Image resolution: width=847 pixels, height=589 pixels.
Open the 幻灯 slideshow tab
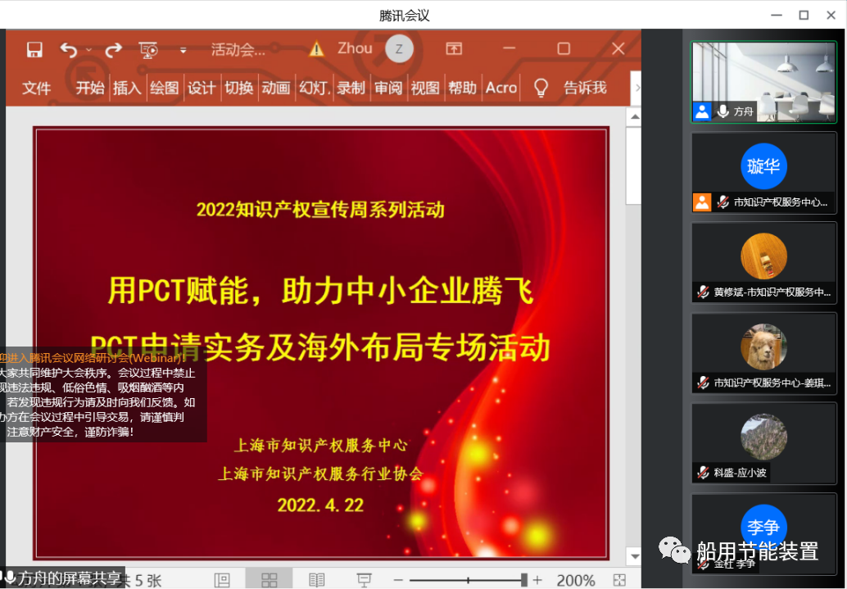pos(315,88)
